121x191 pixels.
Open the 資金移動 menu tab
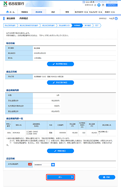click(x=39, y=12)
